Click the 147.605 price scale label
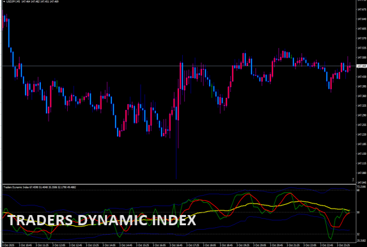 point(362,29)
